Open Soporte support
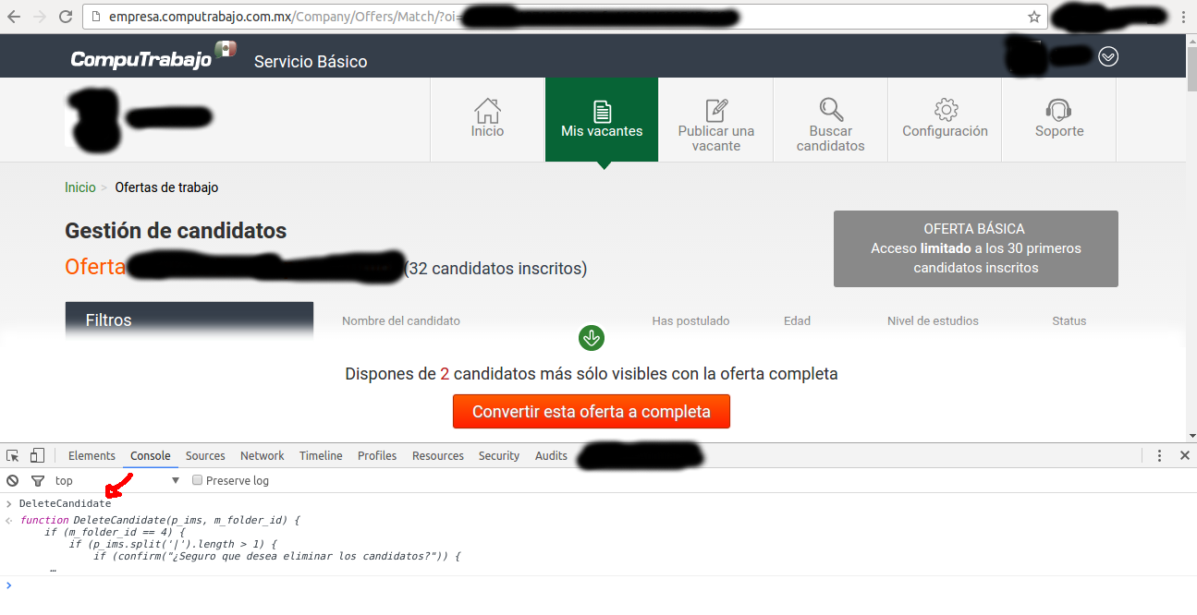 coord(1059,119)
